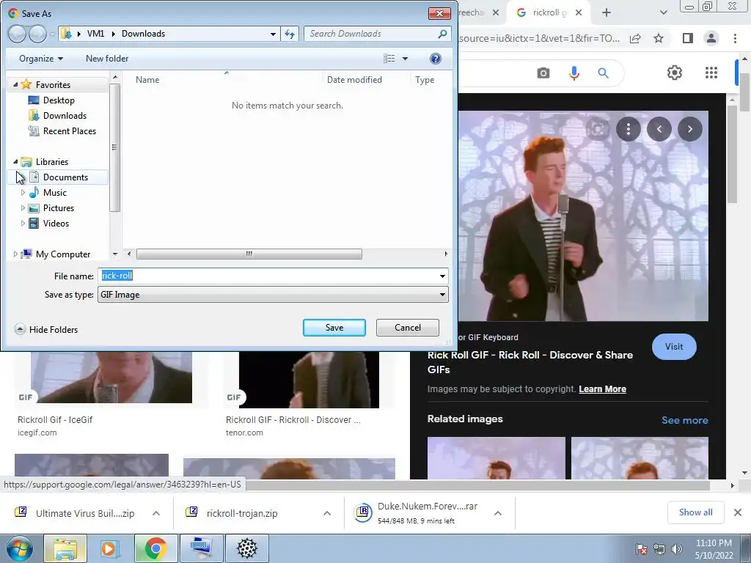The image size is (751, 563).
Task: Expand the My Computer node
Action: click(15, 254)
